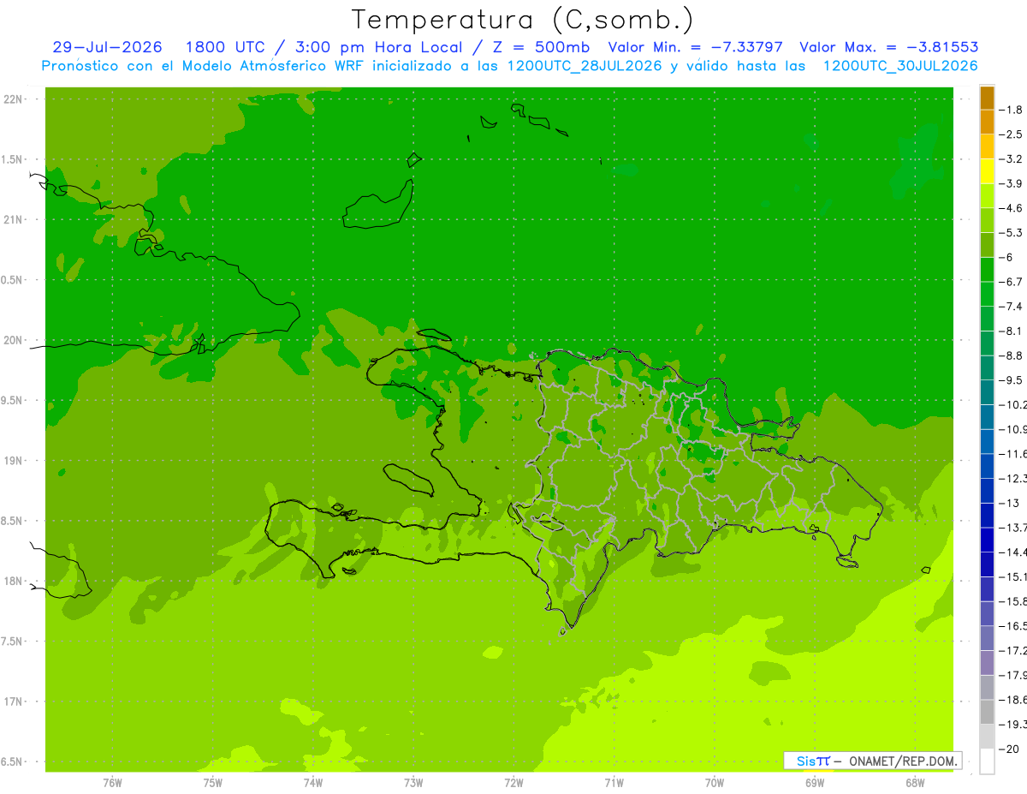
Task: Click the "69W" longitude label
Action: 815,783
